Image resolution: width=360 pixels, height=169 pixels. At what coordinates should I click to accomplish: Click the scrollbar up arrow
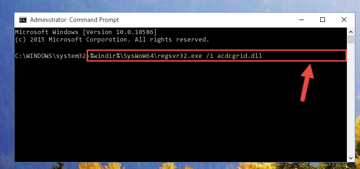(351, 32)
